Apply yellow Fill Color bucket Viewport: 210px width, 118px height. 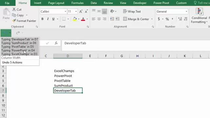[75, 19]
